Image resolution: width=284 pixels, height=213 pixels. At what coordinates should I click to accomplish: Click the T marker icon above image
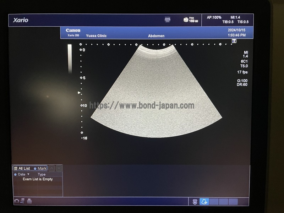click(234, 41)
